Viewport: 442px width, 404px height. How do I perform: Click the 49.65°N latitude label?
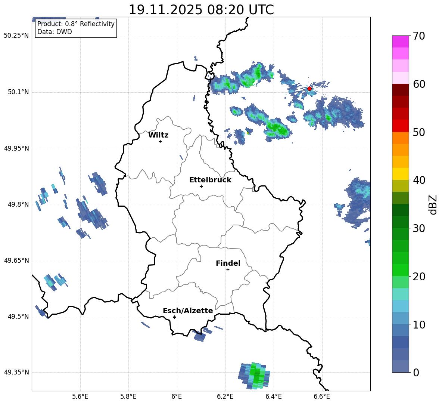16,260
